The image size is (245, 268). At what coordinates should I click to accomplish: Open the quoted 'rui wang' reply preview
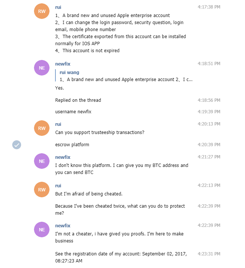click(x=124, y=76)
